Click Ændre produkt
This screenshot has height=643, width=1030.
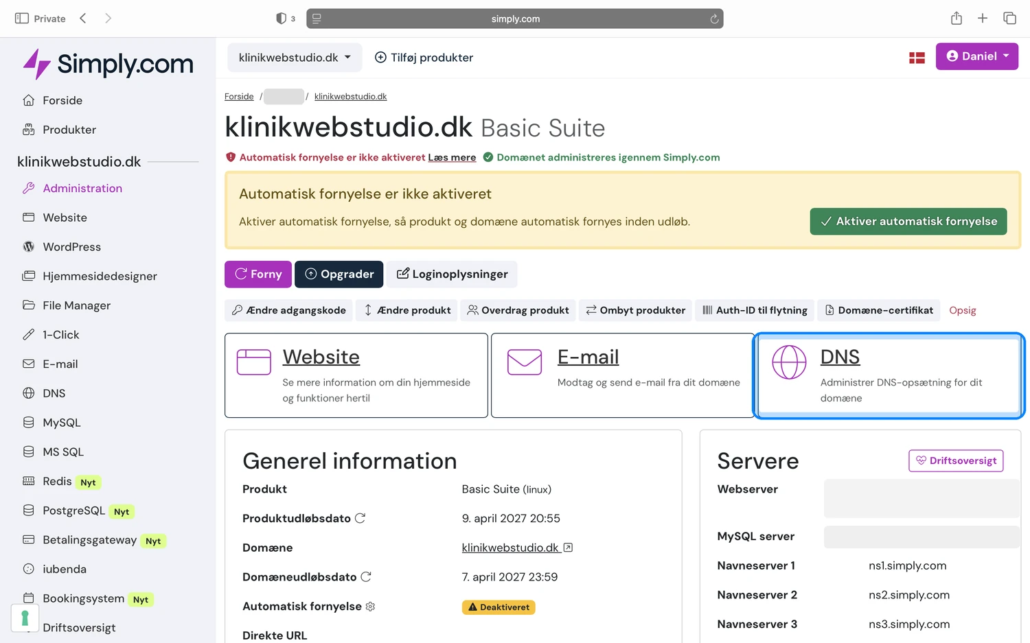coord(407,310)
